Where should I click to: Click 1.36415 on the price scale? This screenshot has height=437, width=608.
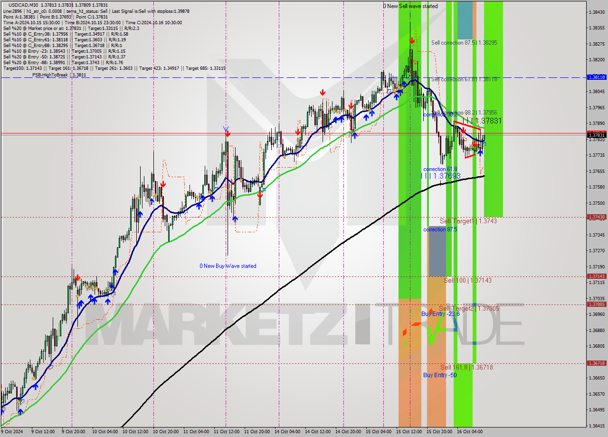[x=596, y=426]
